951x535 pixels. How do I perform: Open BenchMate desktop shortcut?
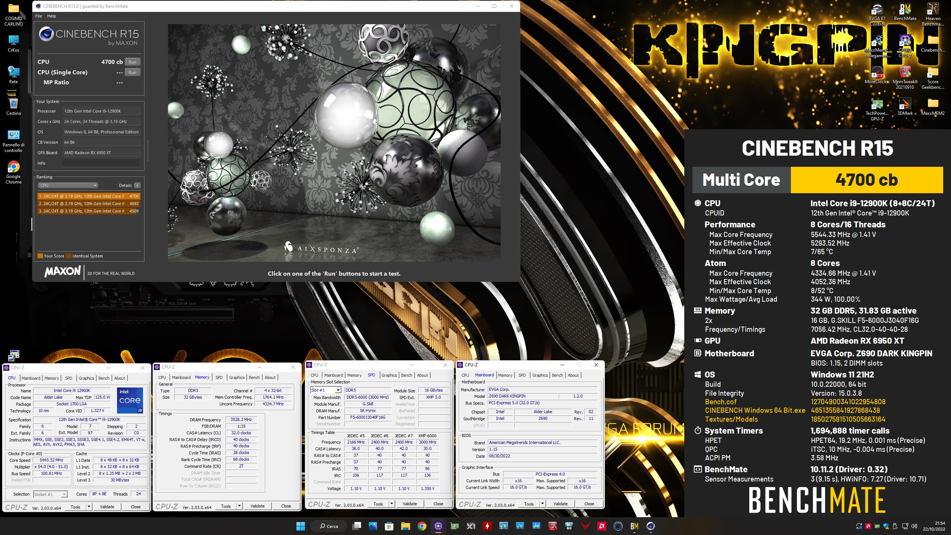click(905, 12)
